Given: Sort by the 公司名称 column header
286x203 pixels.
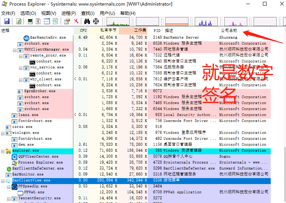Looking at the screenshot, I should [x=229, y=30].
